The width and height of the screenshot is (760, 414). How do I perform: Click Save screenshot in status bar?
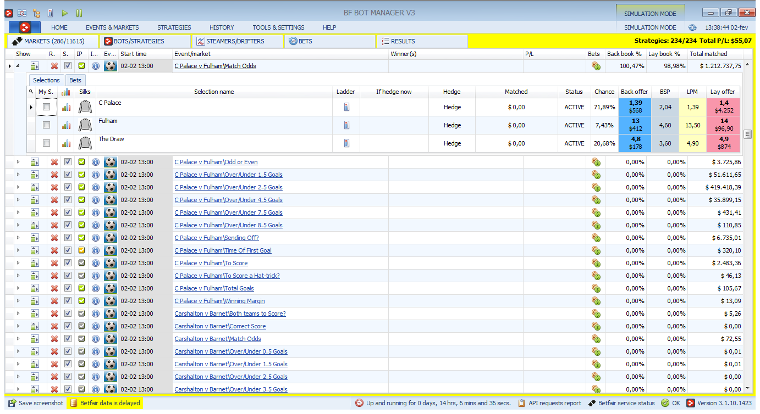[36, 403]
